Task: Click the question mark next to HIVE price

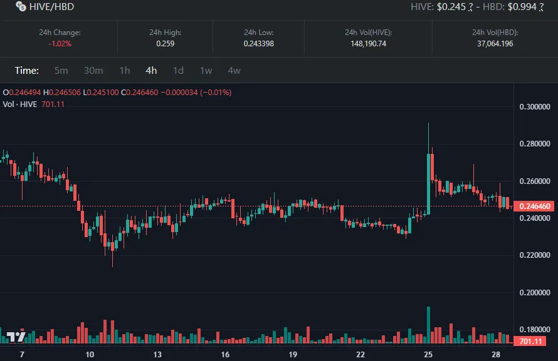Action: click(x=470, y=7)
